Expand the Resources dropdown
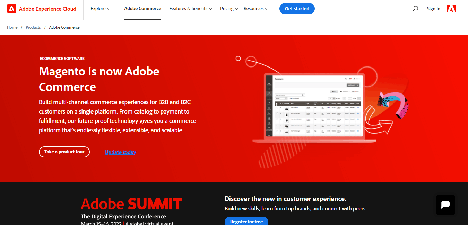Image resolution: width=468 pixels, height=225 pixels. tap(256, 9)
